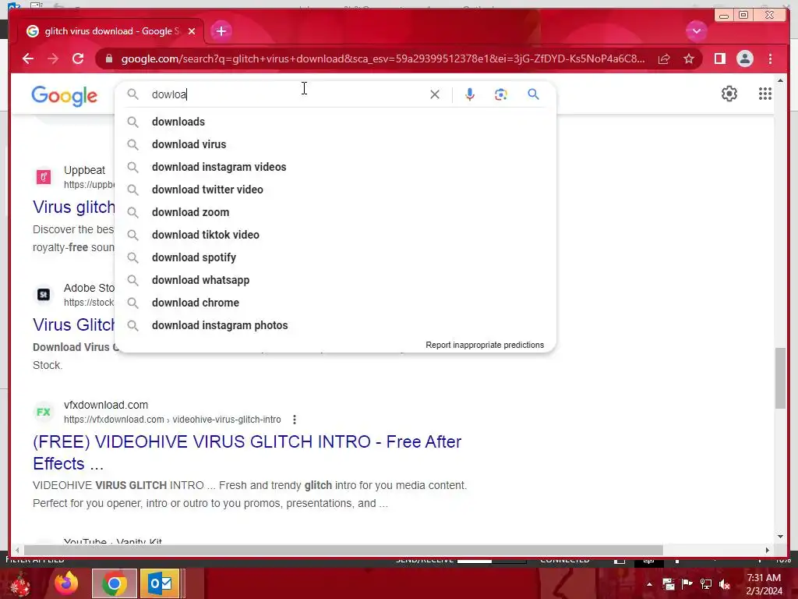This screenshot has height=599, width=798.
Task: Close the glitch virus download tab
Action: (192, 31)
